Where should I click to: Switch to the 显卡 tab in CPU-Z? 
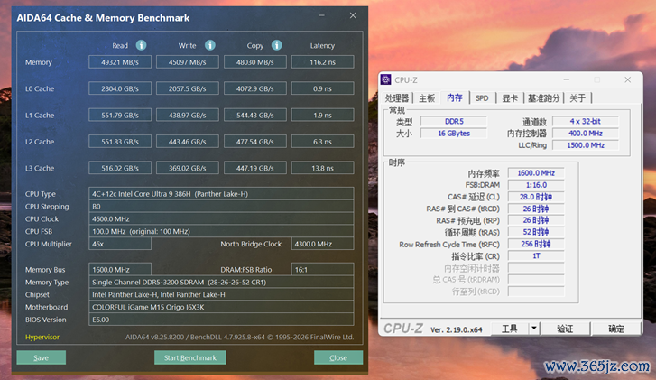pyautogui.click(x=510, y=97)
